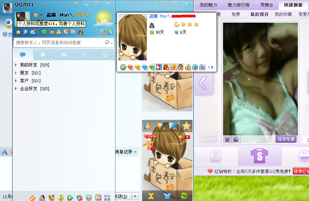The height and width of the screenshot is (201, 309).
Task: Switch to the recent contacts tab
Action: click(105, 55)
